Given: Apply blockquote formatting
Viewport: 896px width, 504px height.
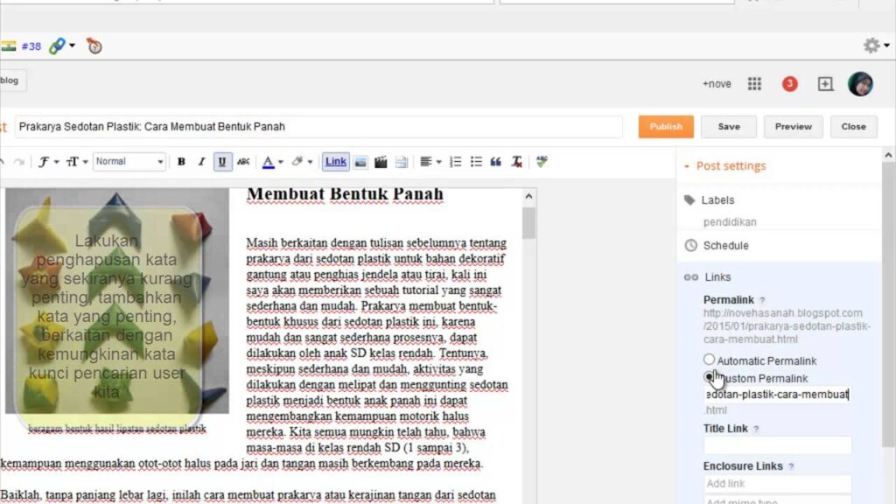Looking at the screenshot, I should (495, 162).
